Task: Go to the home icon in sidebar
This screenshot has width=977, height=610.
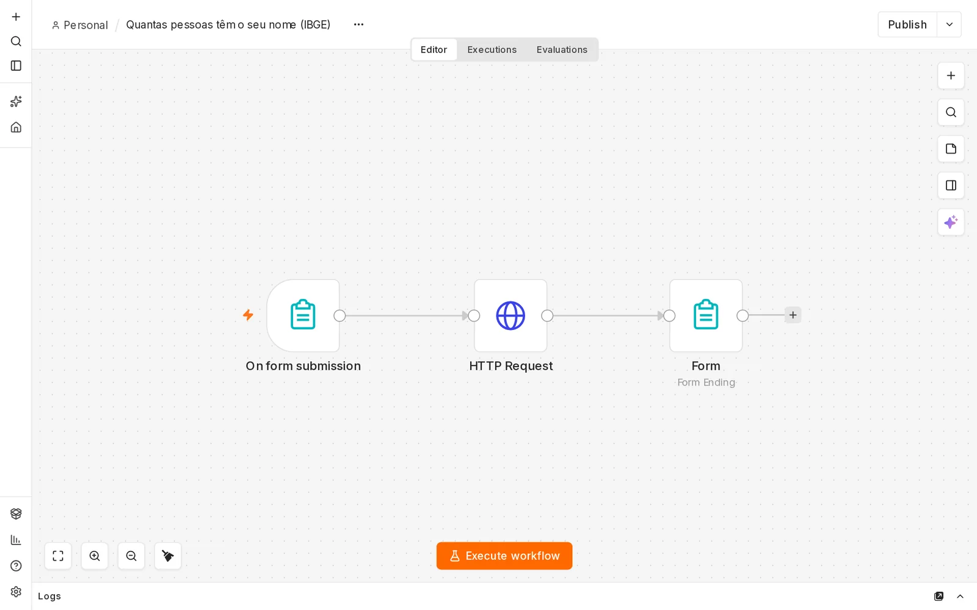Action: (16, 127)
